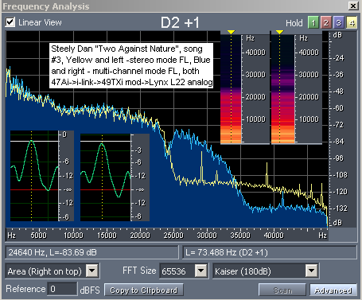
Task: Click the blue Hold 3 button
Action: pos(339,23)
